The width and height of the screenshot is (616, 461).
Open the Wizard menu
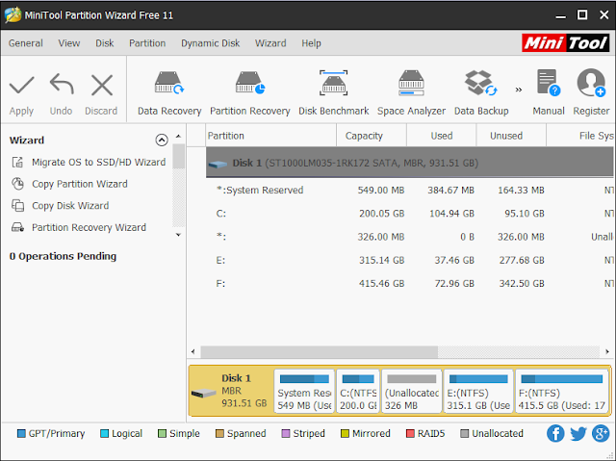270,43
